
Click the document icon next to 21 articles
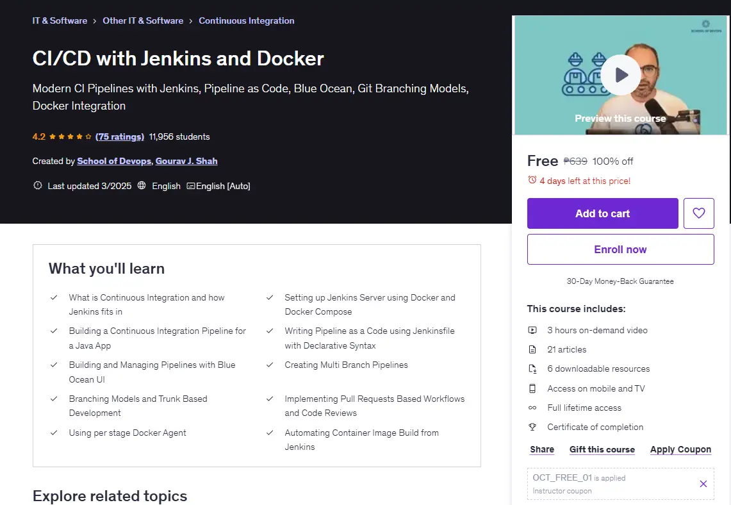coord(532,349)
